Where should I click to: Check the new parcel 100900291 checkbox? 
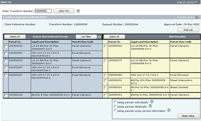point(105,81)
